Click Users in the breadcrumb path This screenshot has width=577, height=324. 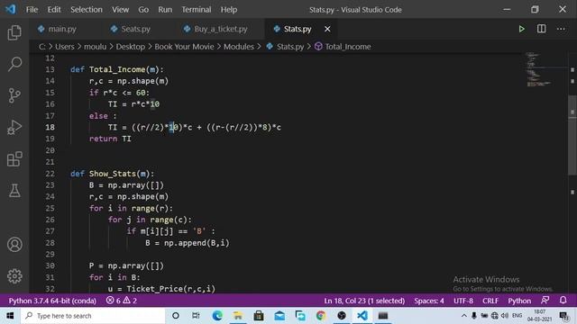tap(64, 47)
